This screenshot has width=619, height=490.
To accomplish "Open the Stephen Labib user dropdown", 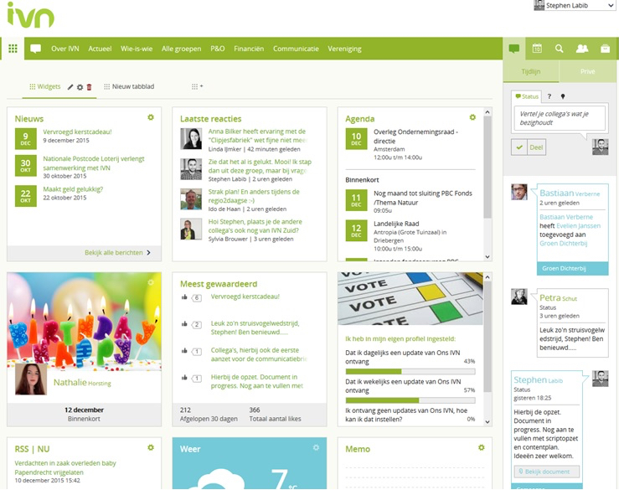I will click(575, 6).
